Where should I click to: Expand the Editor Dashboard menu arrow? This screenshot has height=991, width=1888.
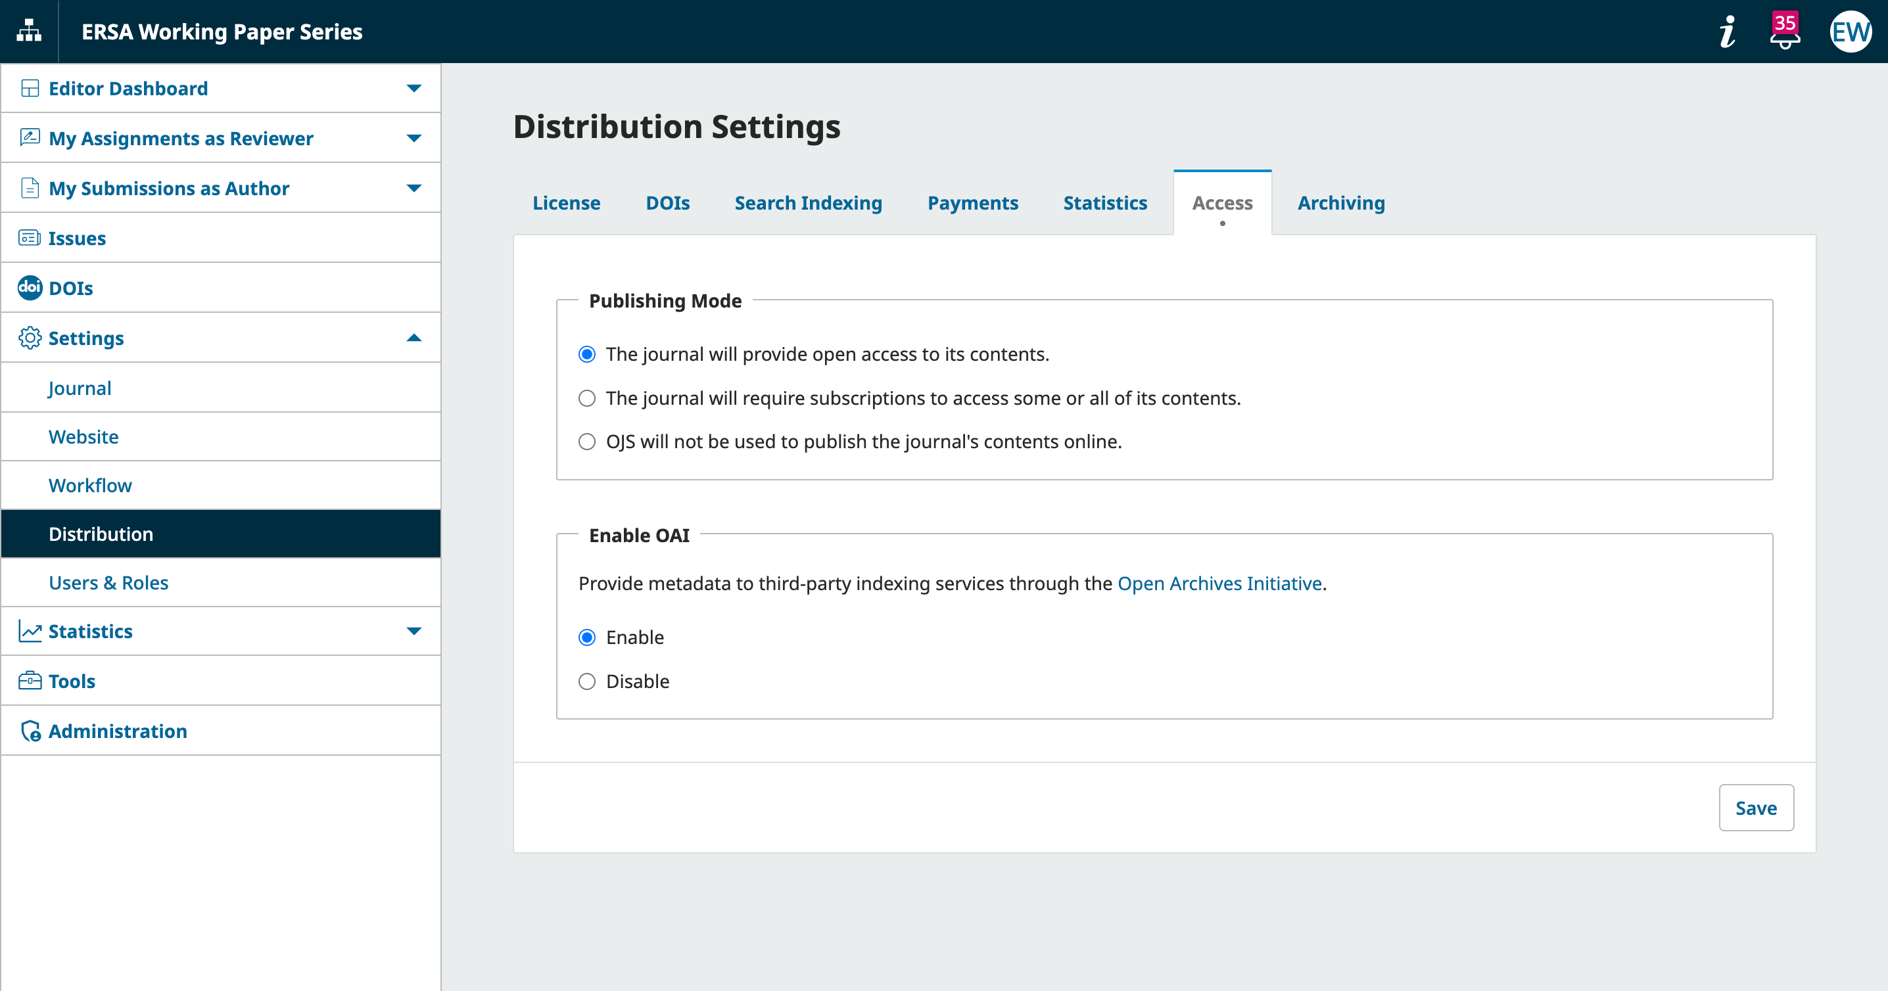click(413, 89)
